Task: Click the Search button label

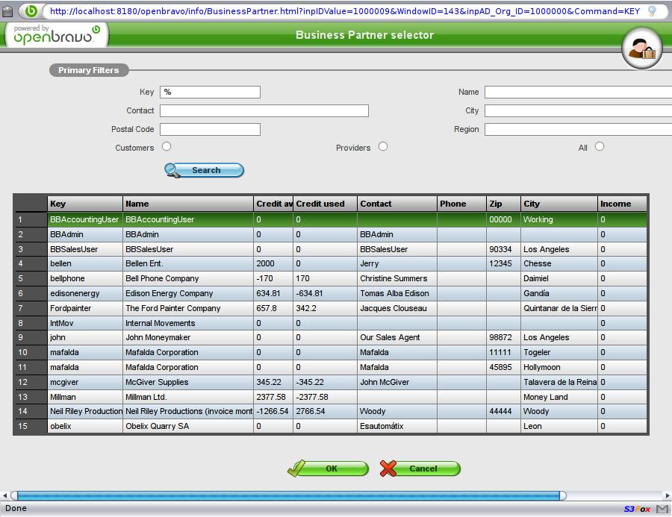Action: tap(206, 170)
